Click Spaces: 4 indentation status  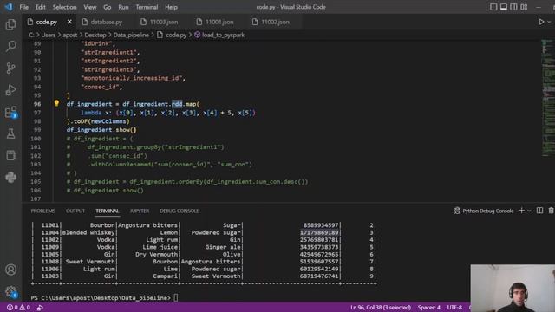pos(429,308)
